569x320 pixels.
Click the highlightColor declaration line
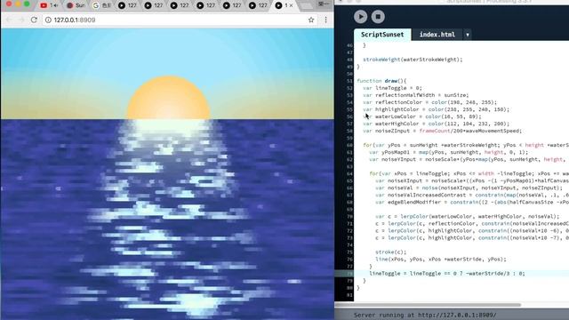[x=437, y=109]
